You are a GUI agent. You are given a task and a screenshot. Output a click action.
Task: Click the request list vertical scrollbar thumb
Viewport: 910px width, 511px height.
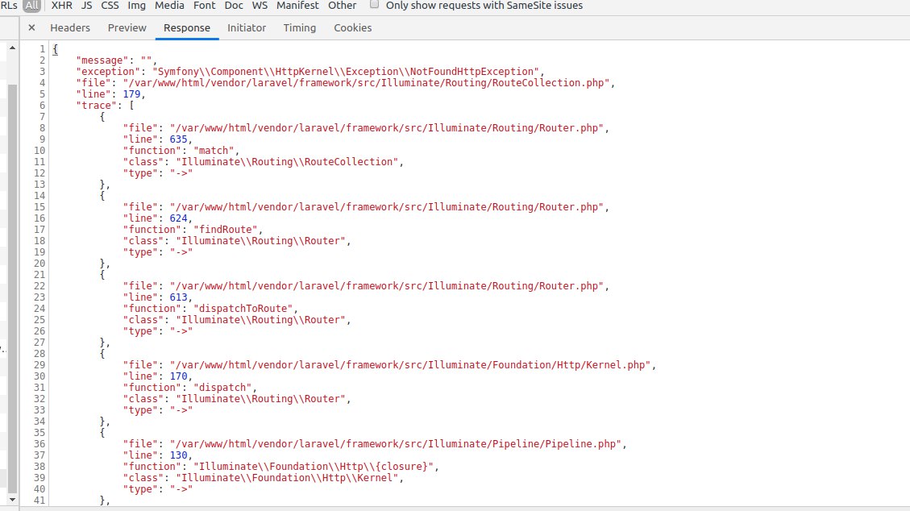[12, 287]
